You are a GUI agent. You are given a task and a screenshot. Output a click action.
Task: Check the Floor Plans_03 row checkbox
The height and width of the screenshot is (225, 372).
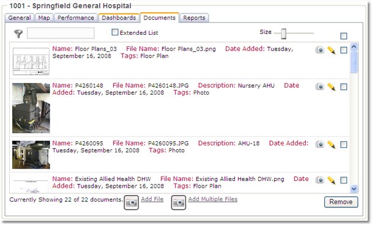tap(343, 50)
